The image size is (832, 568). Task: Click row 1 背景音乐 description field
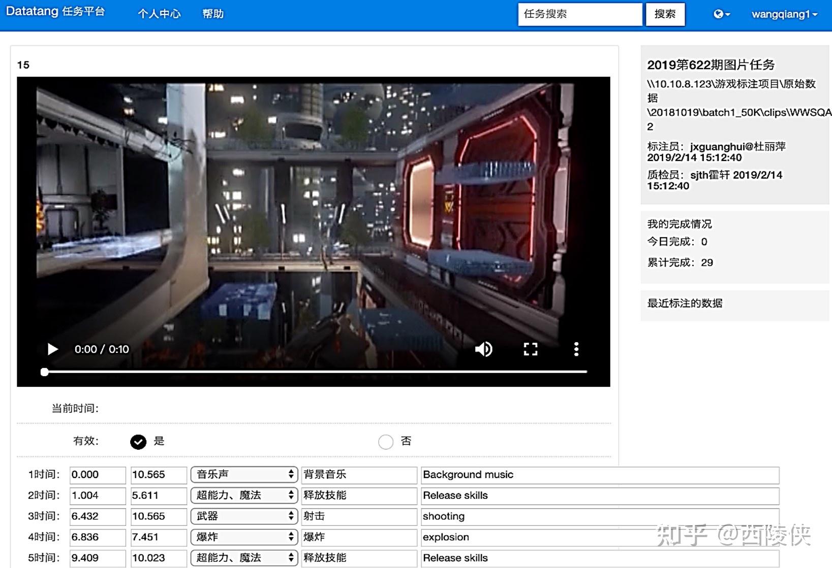point(359,475)
